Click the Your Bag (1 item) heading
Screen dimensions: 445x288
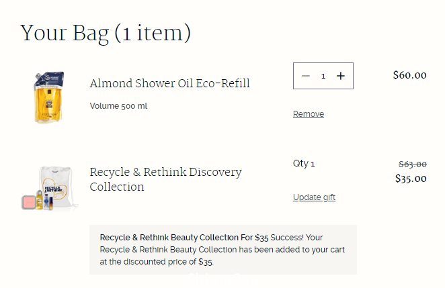click(106, 33)
